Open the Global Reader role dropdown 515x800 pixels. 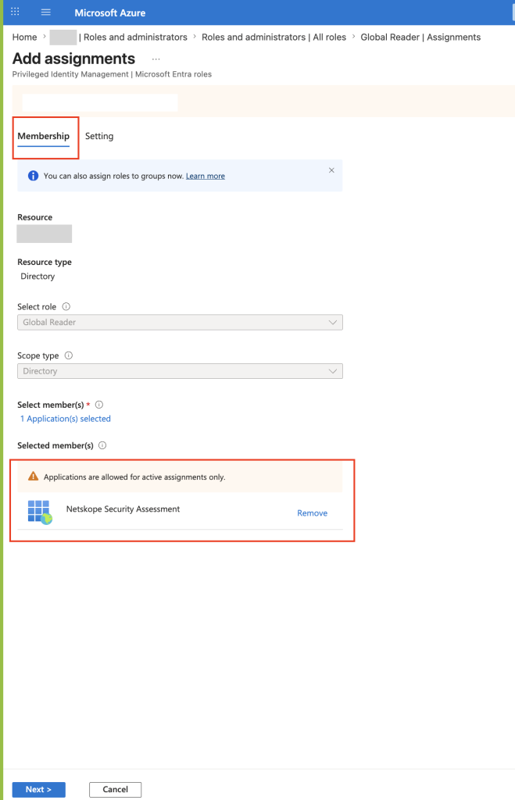[180, 323]
